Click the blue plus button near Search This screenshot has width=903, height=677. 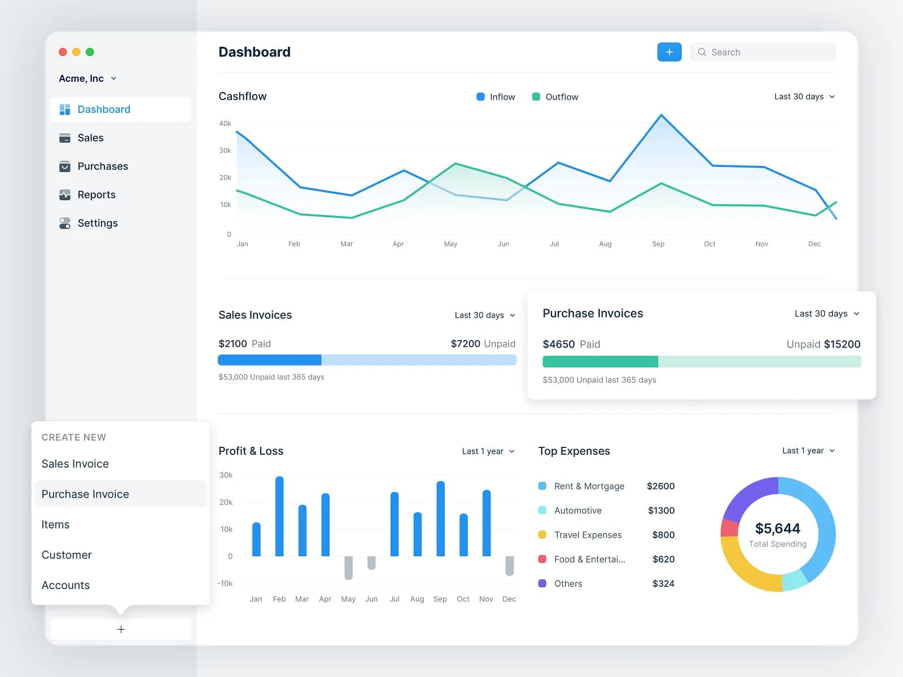(x=669, y=51)
